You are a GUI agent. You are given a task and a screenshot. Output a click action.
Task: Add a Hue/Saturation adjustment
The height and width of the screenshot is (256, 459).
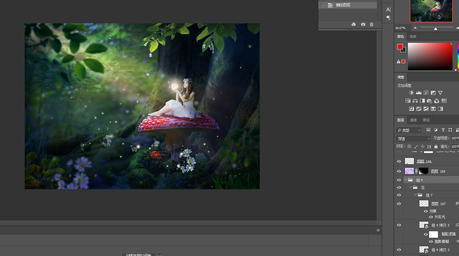(x=408, y=101)
